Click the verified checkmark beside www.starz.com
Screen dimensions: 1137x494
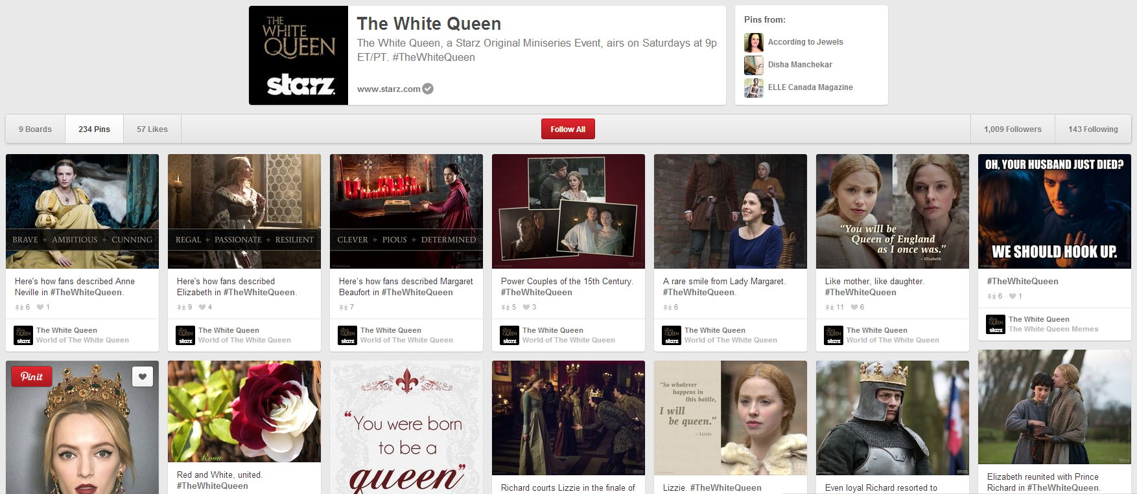click(x=428, y=89)
